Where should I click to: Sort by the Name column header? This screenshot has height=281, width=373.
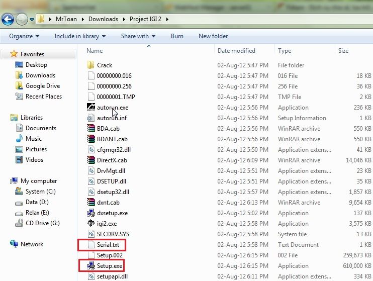pos(95,51)
